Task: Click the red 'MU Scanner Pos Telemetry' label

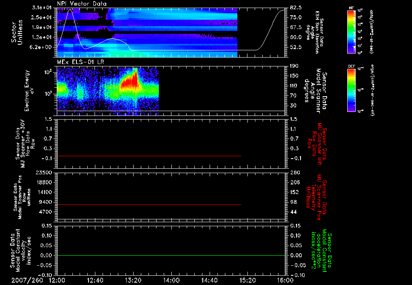Action: [316, 197]
